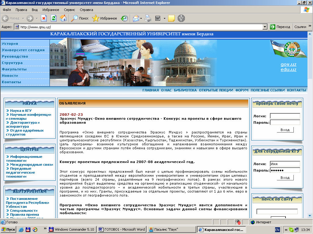
Task: Stop page loading with the red X icon
Action: pyautogui.click(x=44, y=18)
